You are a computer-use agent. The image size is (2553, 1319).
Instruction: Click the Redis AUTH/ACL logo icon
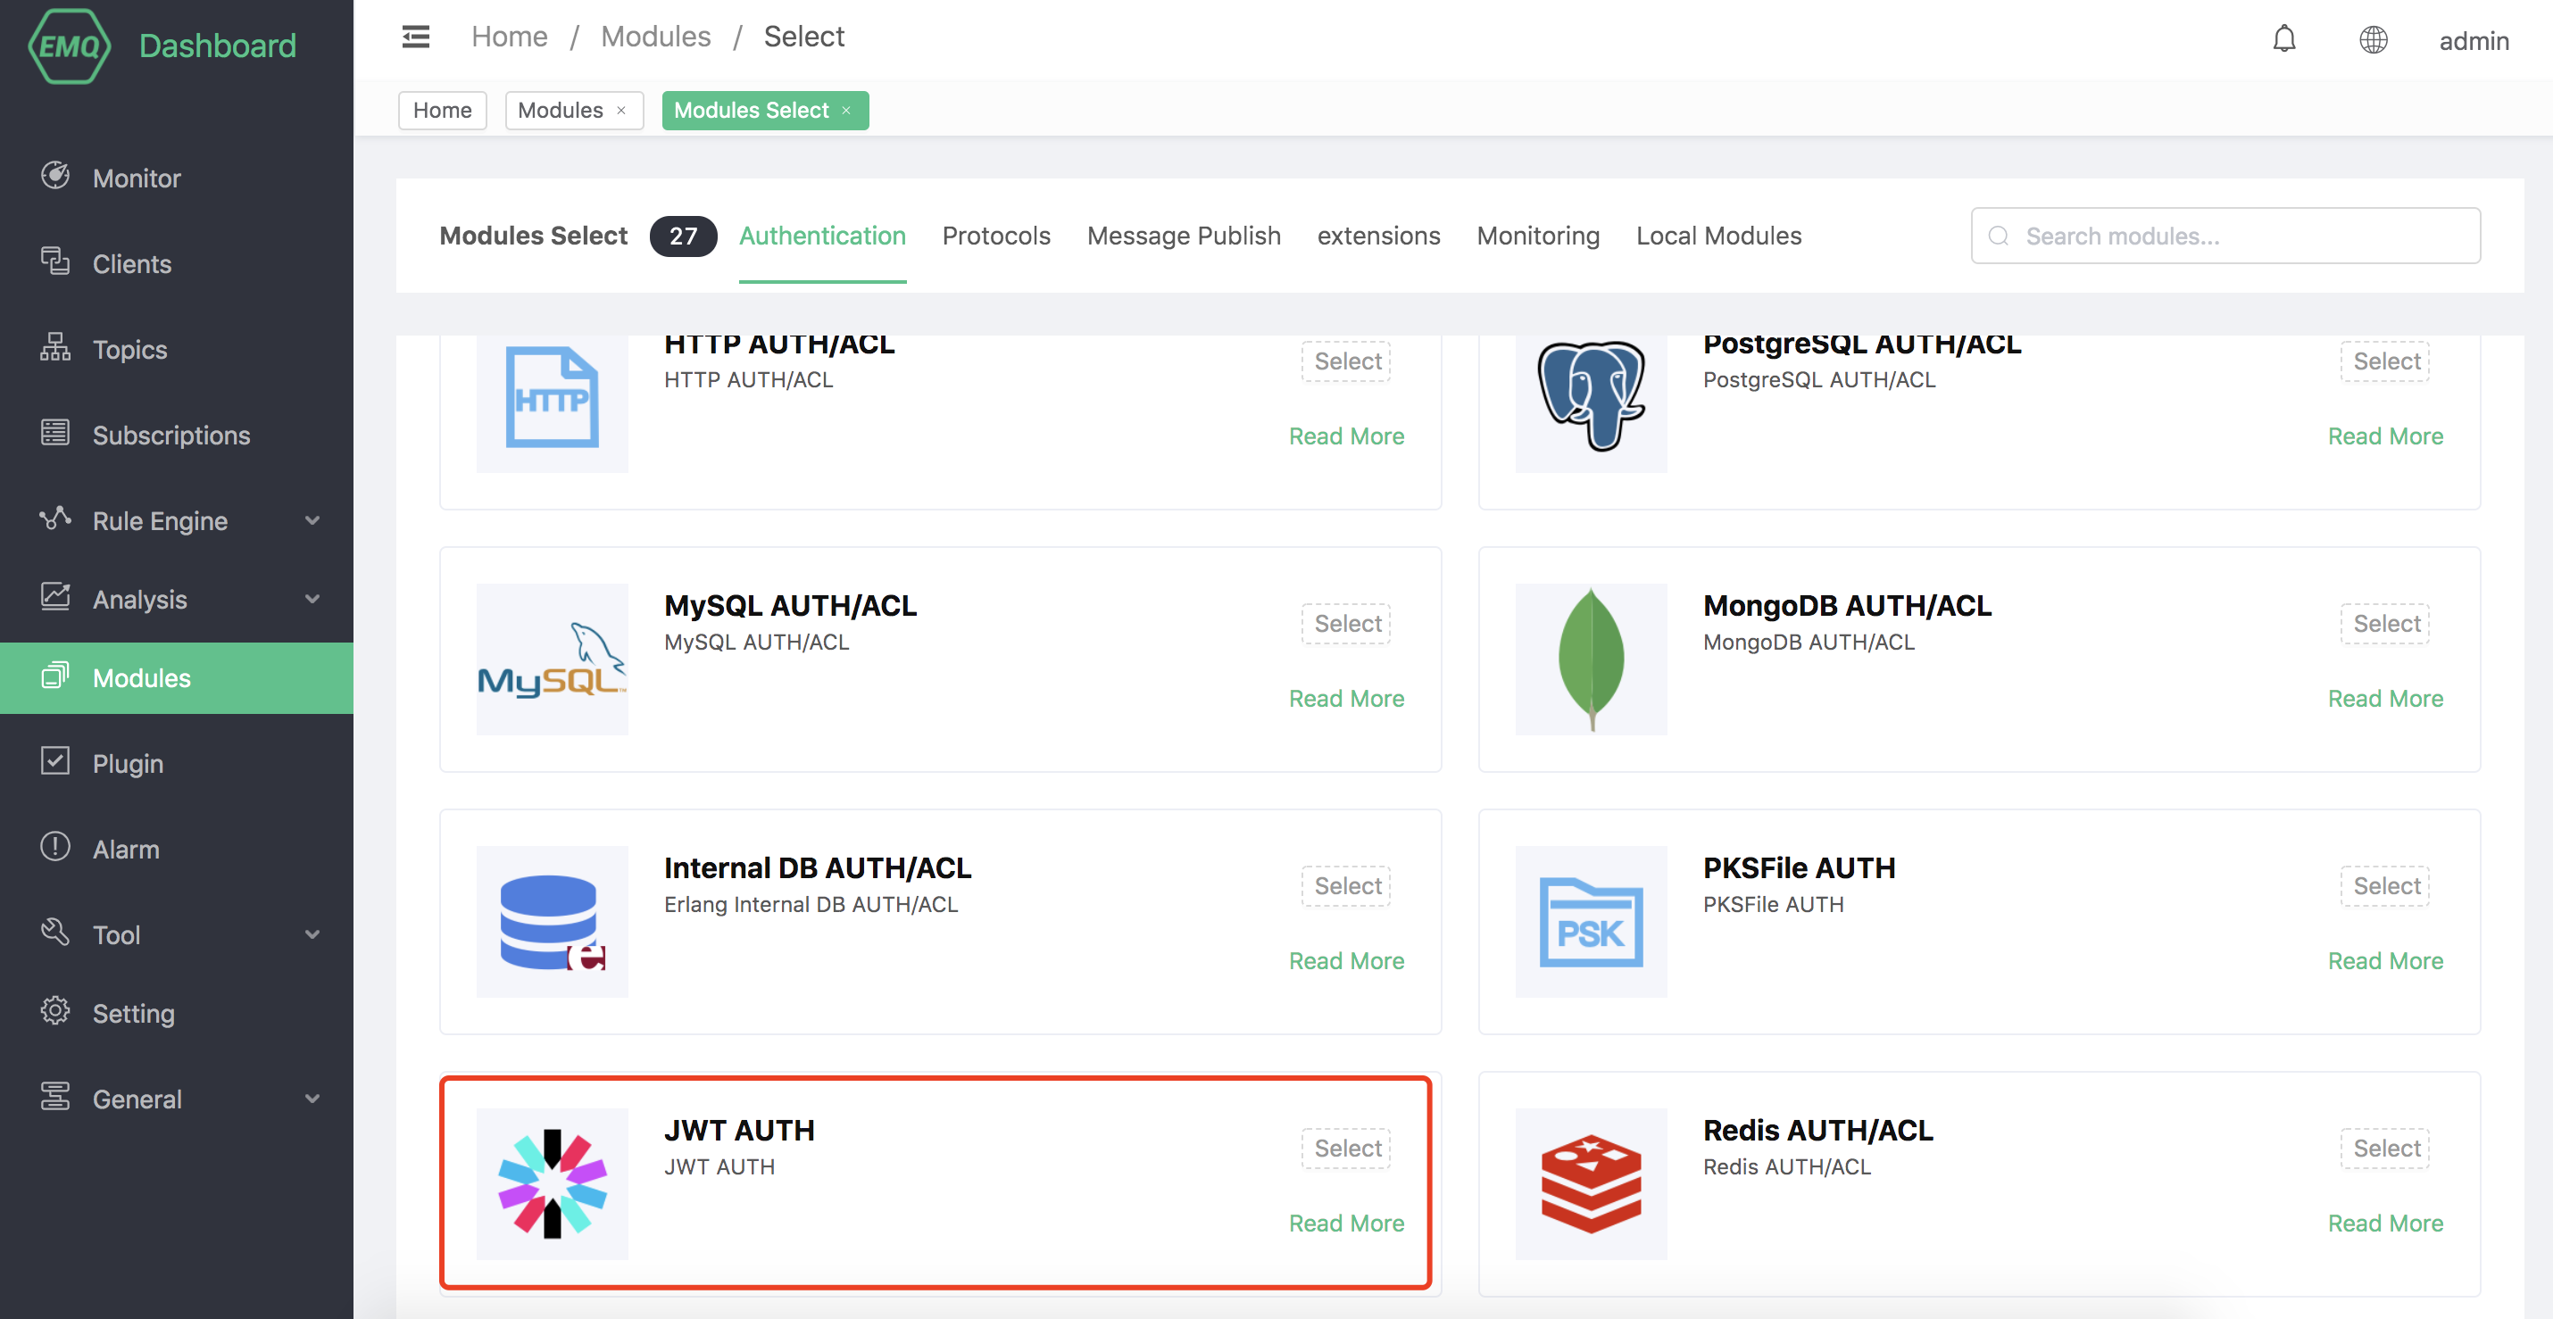click(1591, 1183)
